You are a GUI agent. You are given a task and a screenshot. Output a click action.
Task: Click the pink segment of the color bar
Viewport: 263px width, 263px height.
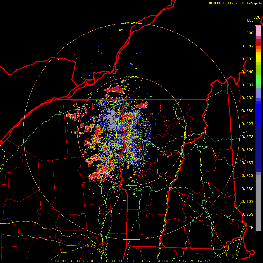coord(258,31)
